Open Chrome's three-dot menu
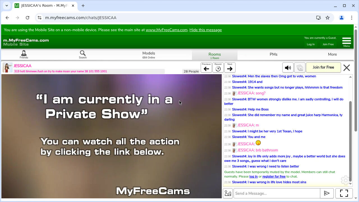 (352, 18)
